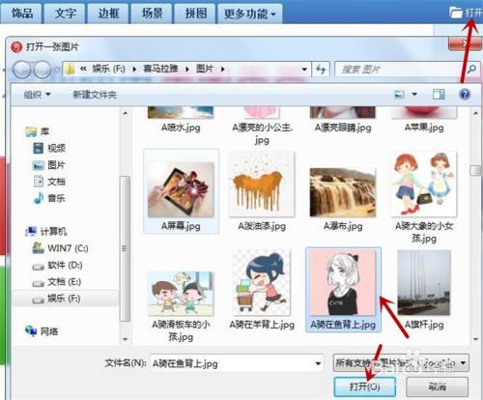Screen dimensions: 483x400
Task: Click the forward navigation arrow button
Action: 43,70
